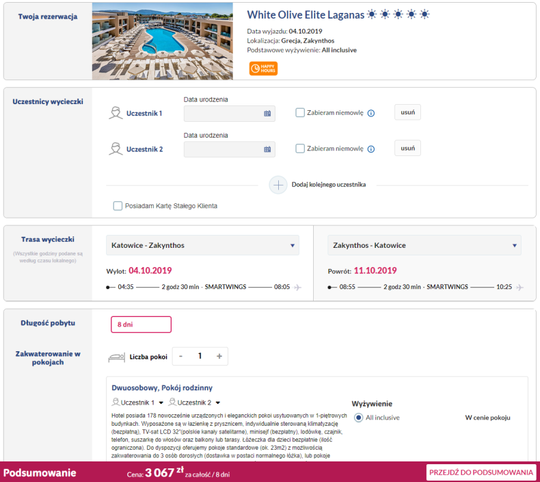Tick Zabieram niemowlę for Uczestnik 2

coord(300,149)
